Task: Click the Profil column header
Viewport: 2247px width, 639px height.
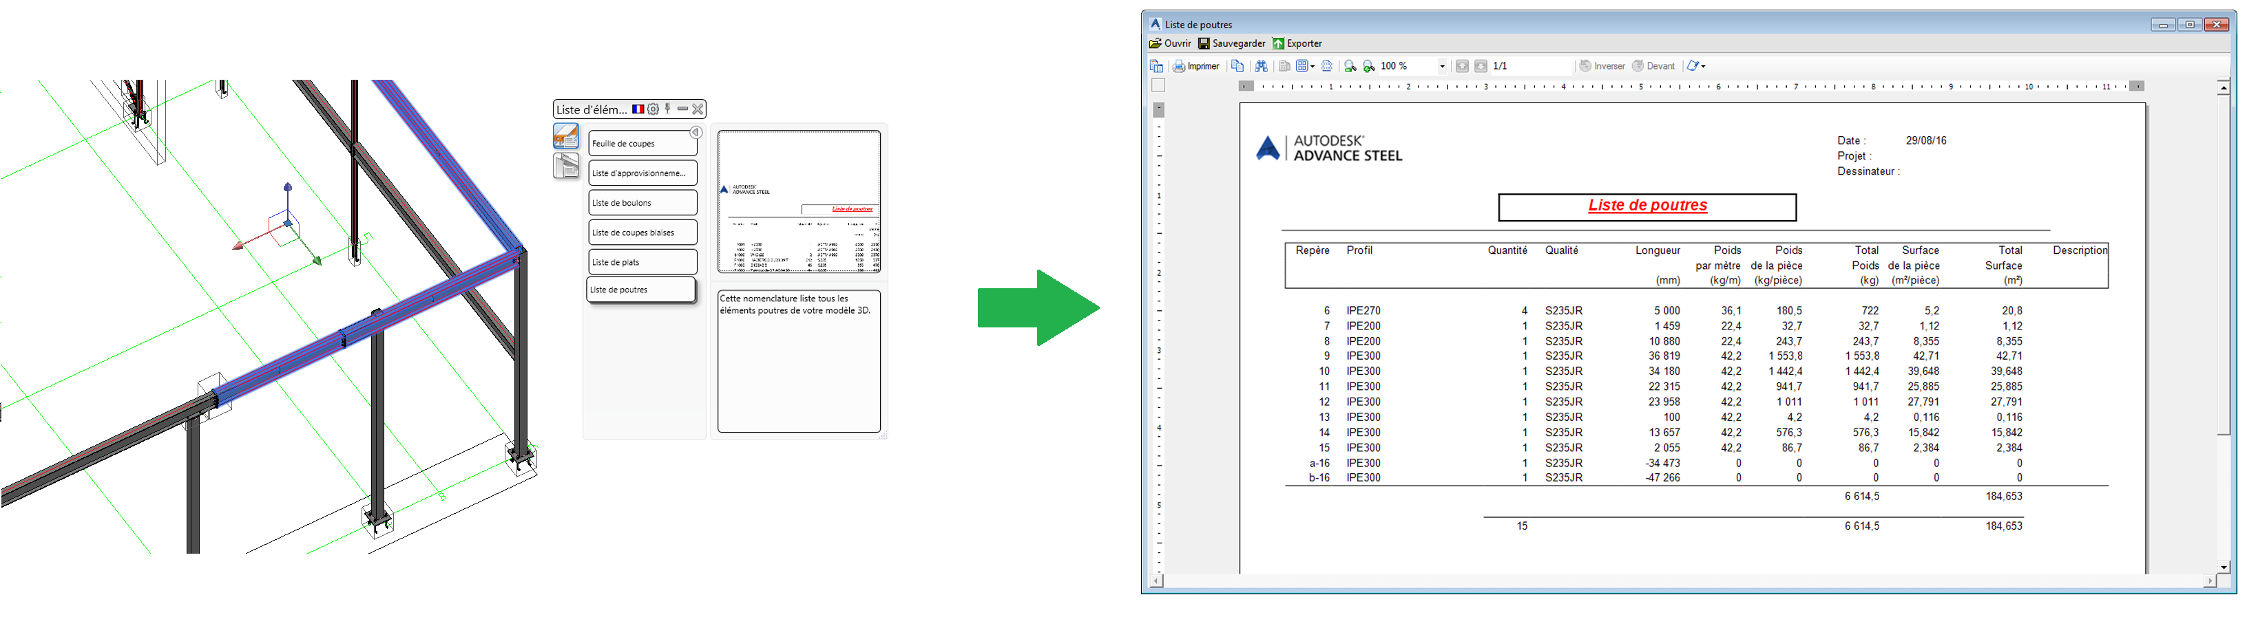Action: pyautogui.click(x=1360, y=251)
